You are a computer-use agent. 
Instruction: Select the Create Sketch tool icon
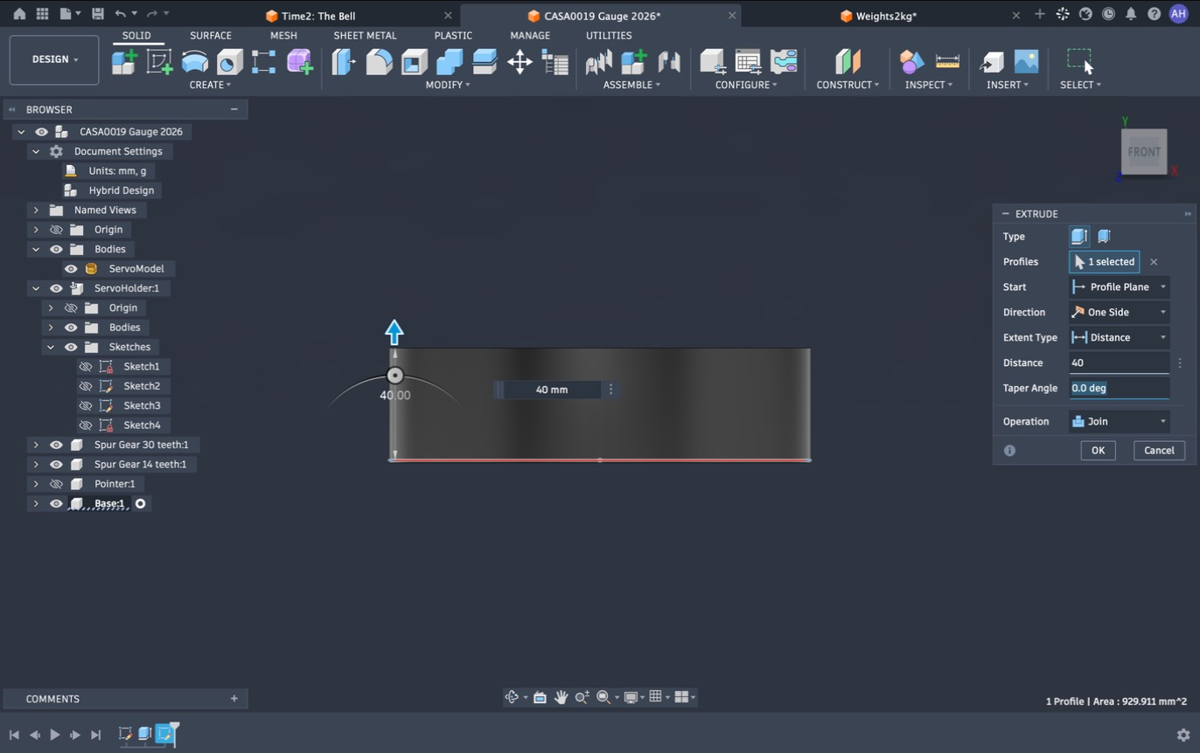[159, 62]
